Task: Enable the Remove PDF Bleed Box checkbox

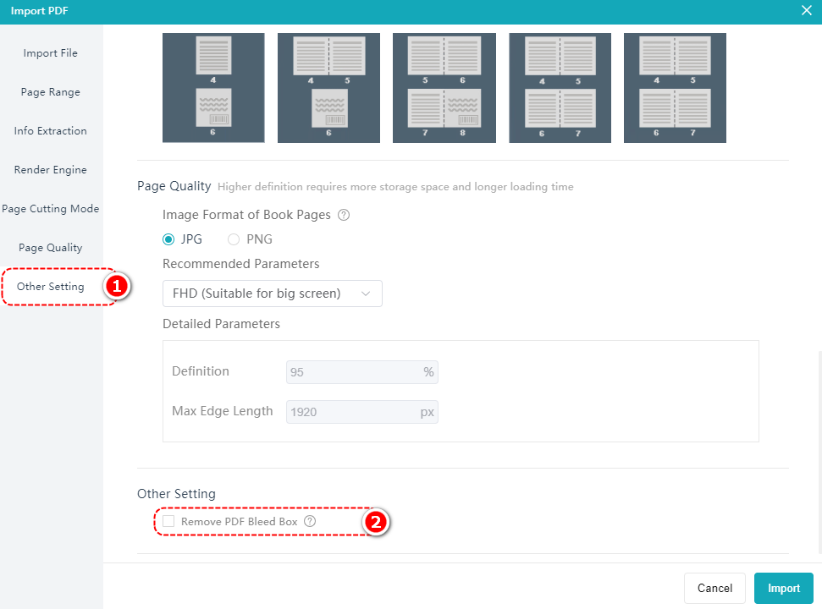Action: [x=168, y=522]
